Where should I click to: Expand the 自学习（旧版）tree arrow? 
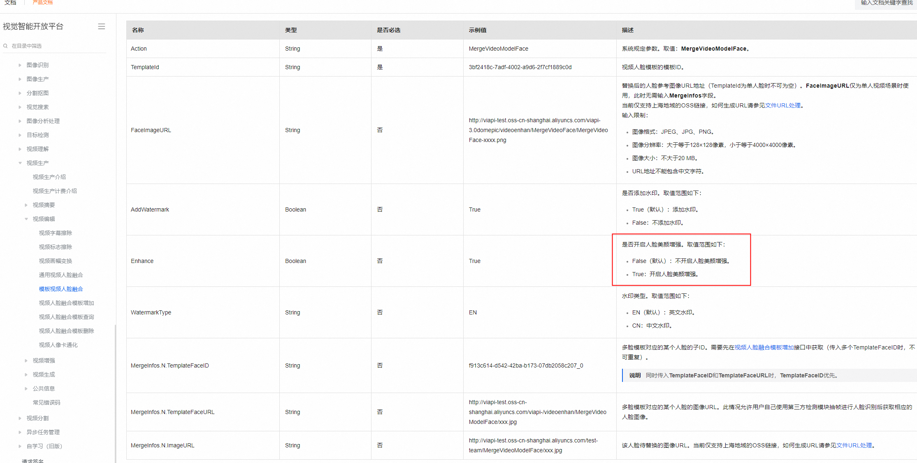click(x=20, y=446)
